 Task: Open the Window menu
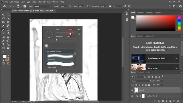pyautogui.click(x=55, y=2)
